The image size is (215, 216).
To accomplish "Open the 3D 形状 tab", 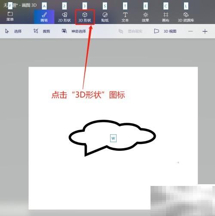I will 85,17.
